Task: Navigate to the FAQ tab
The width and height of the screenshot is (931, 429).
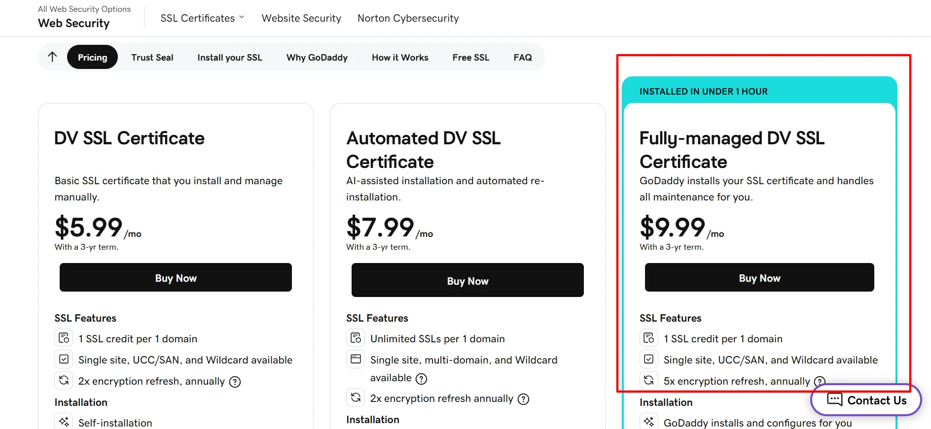Action: 523,57
